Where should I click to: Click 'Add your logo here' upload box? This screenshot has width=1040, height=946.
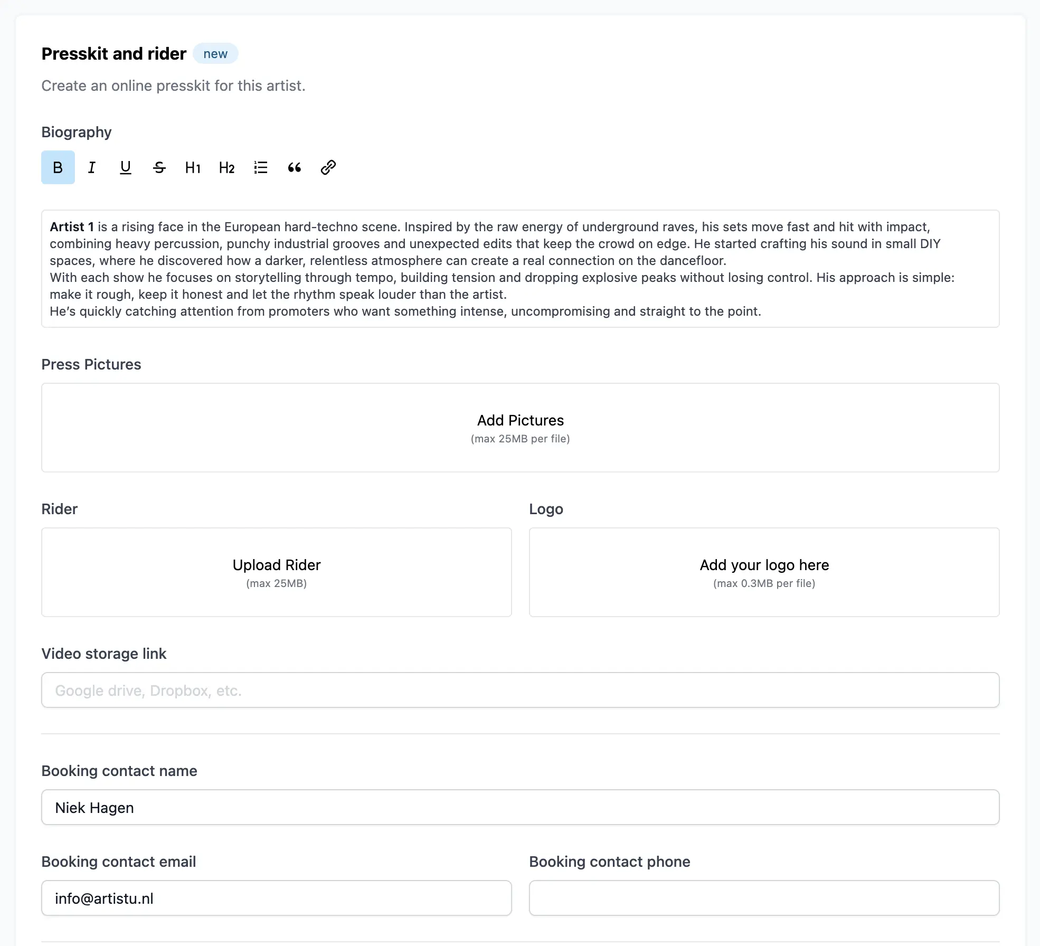(x=764, y=572)
